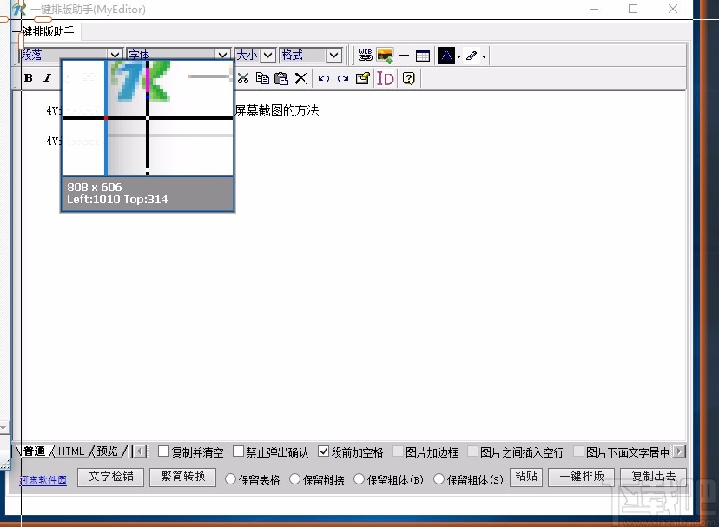Insert a table using the table grid icon
This screenshot has width=719, height=527.
click(x=423, y=56)
